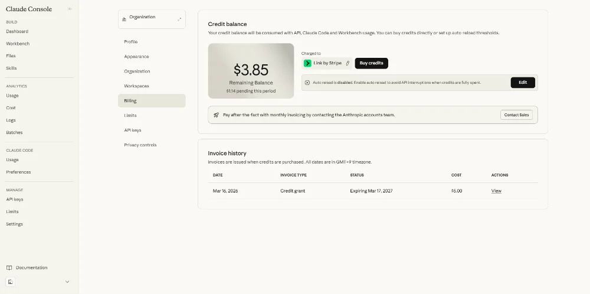Expand the Organization switcher
590x294 pixels.
click(179, 19)
